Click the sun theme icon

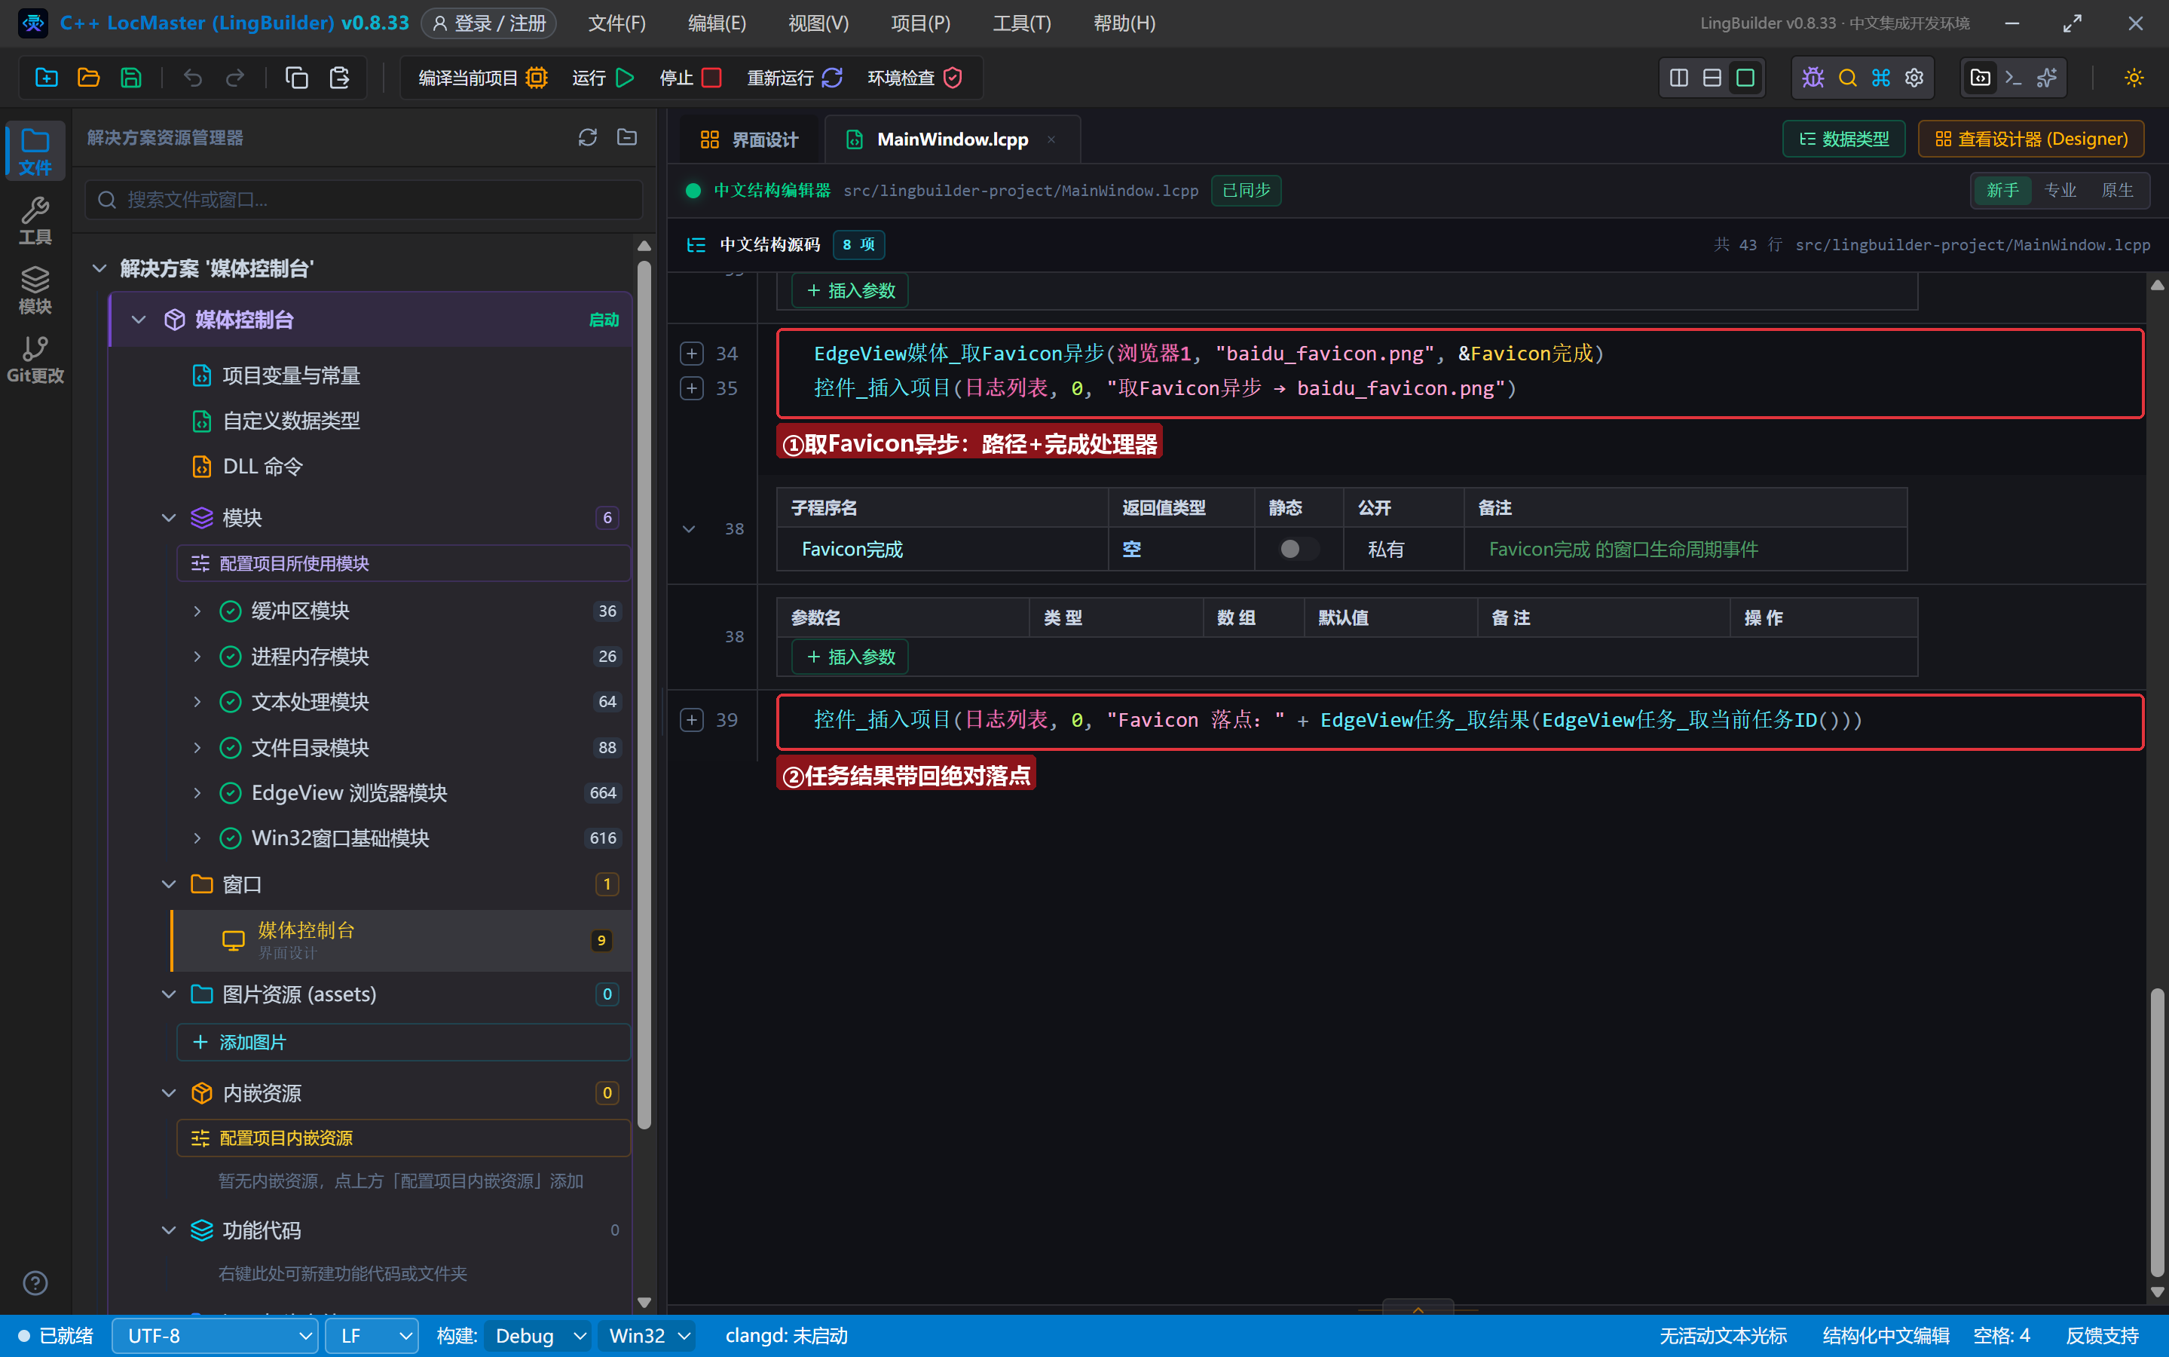pyautogui.click(x=2134, y=78)
